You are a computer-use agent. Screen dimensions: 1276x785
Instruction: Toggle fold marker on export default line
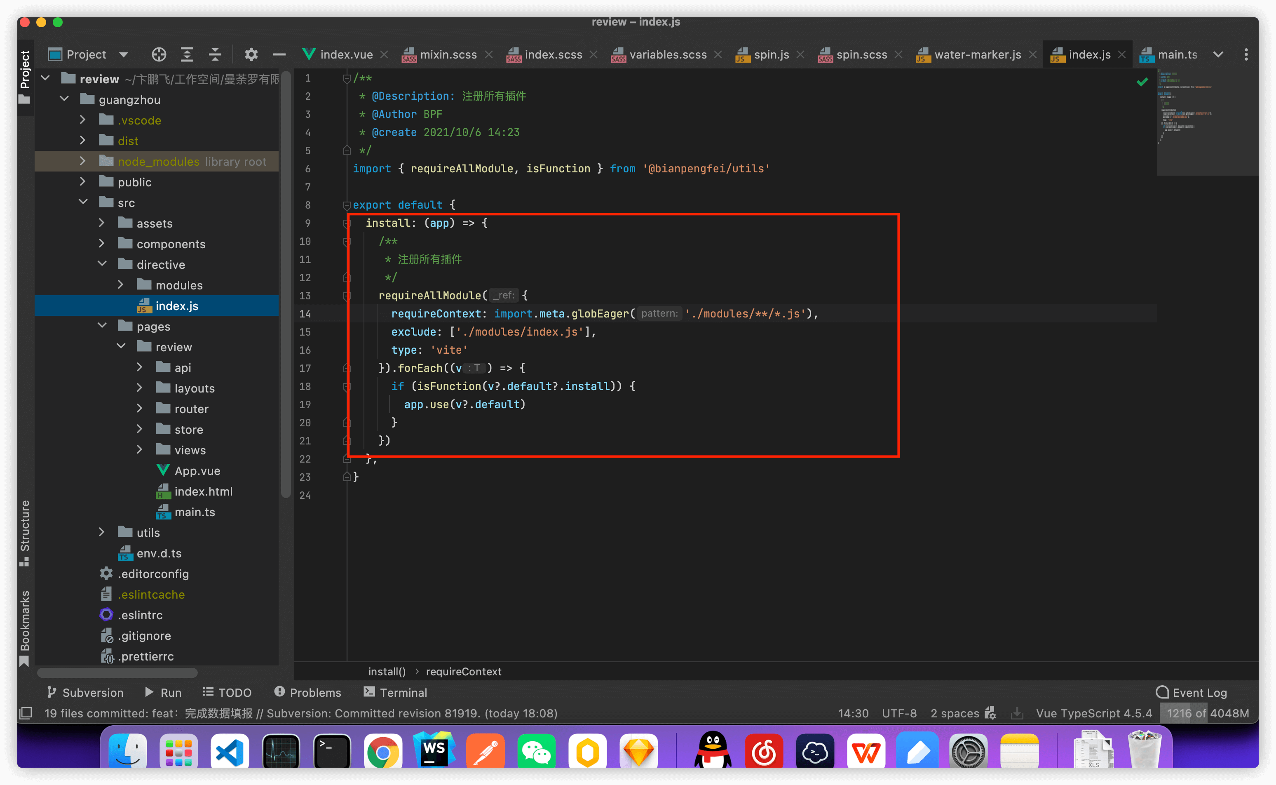pos(347,205)
